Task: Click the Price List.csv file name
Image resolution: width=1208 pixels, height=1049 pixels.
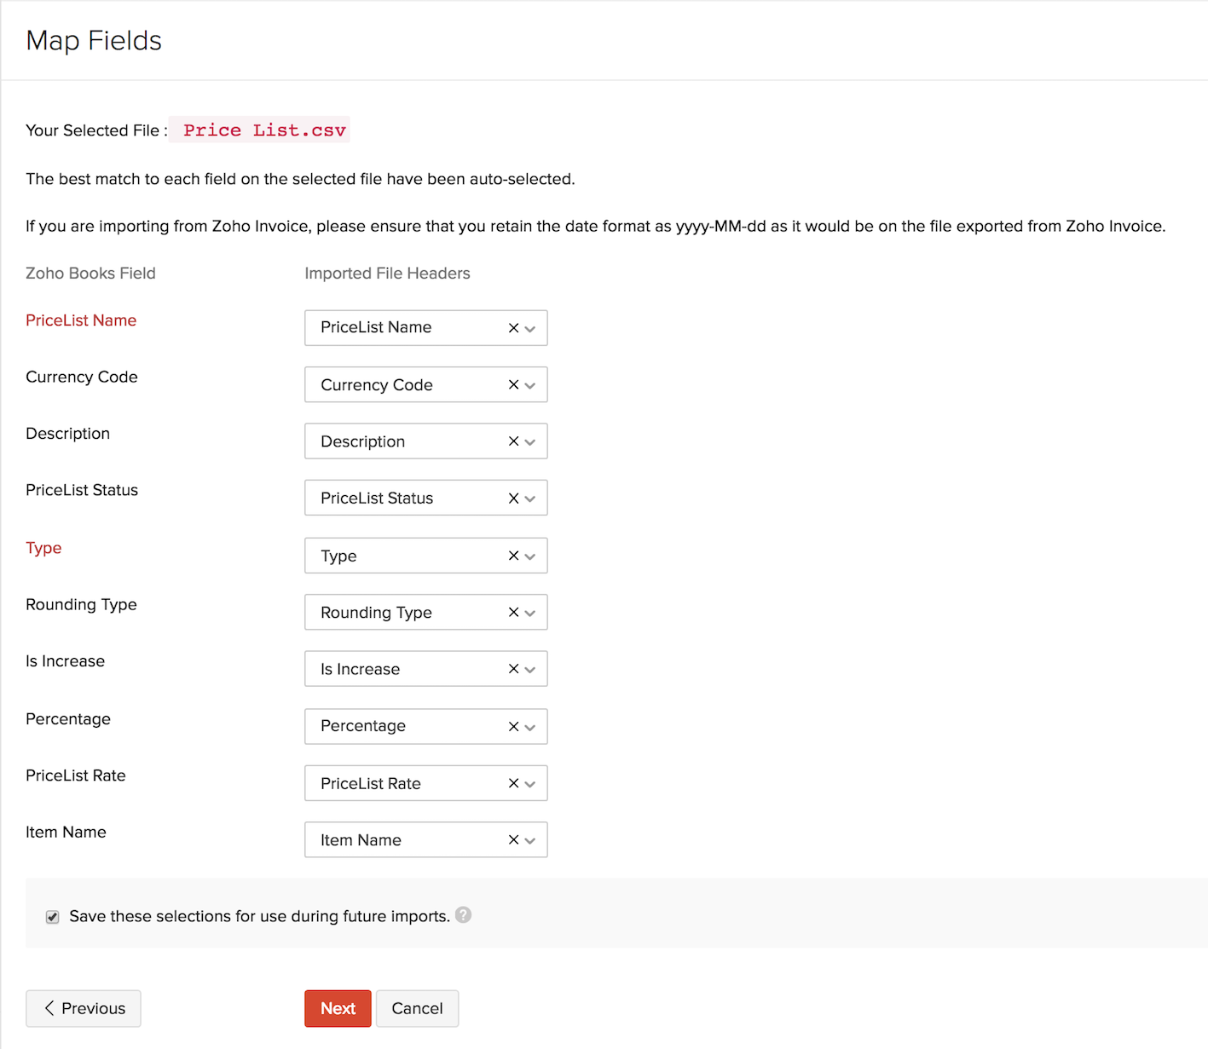Action: (264, 130)
